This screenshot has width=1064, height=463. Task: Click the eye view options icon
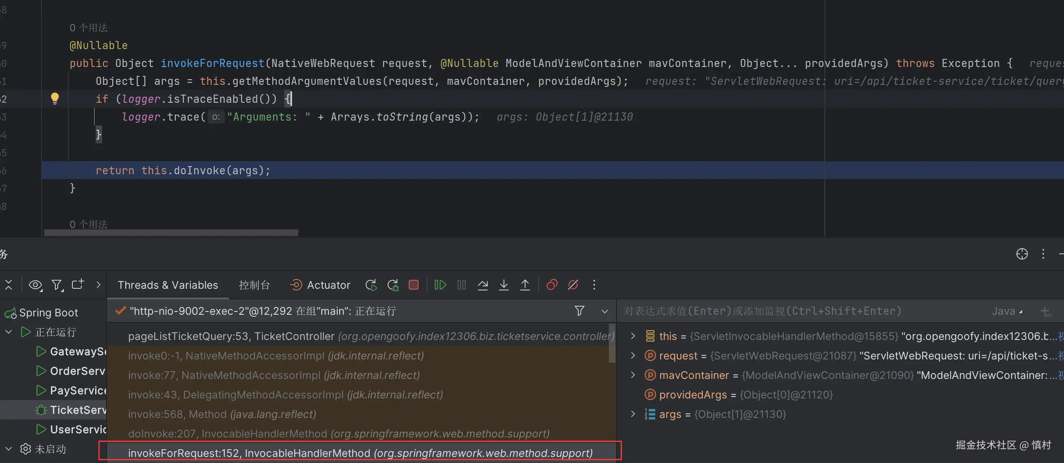pos(35,285)
